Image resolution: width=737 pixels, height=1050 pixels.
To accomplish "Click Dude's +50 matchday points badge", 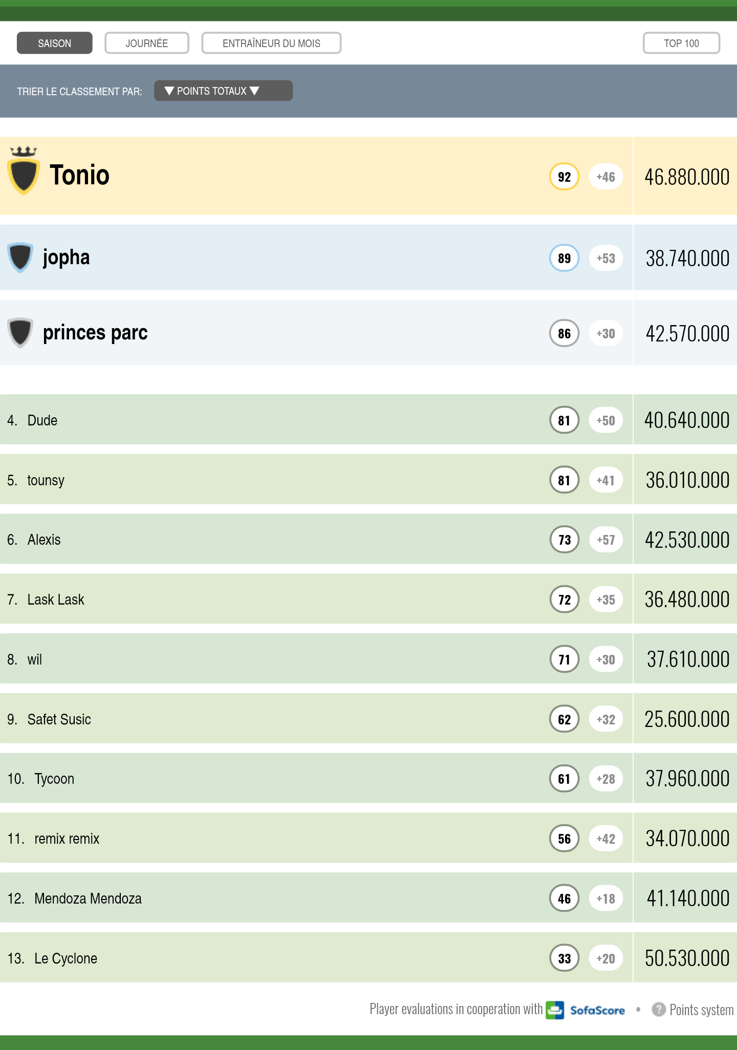I will pos(605,420).
